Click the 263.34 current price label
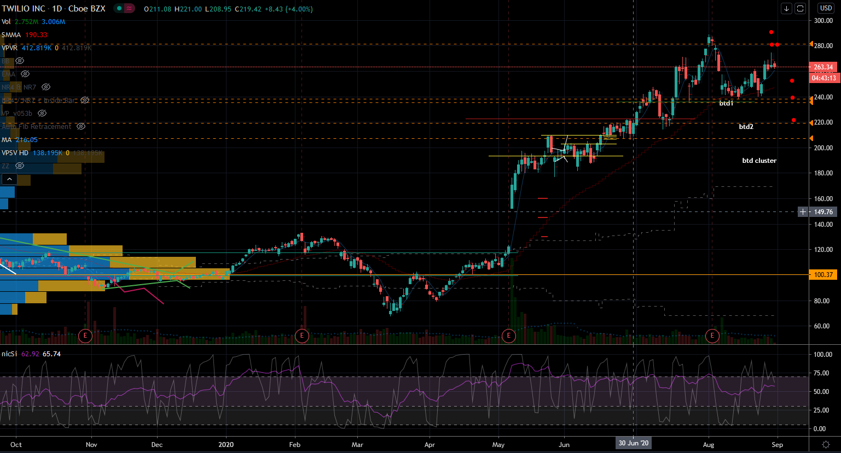Viewport: 841px width, 453px height. coord(823,67)
